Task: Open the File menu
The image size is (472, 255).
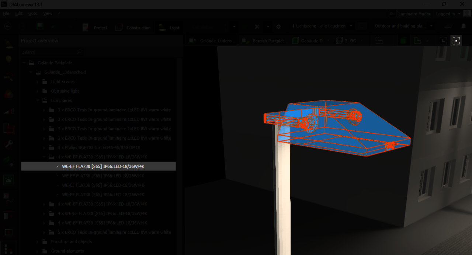Action: 6,13
